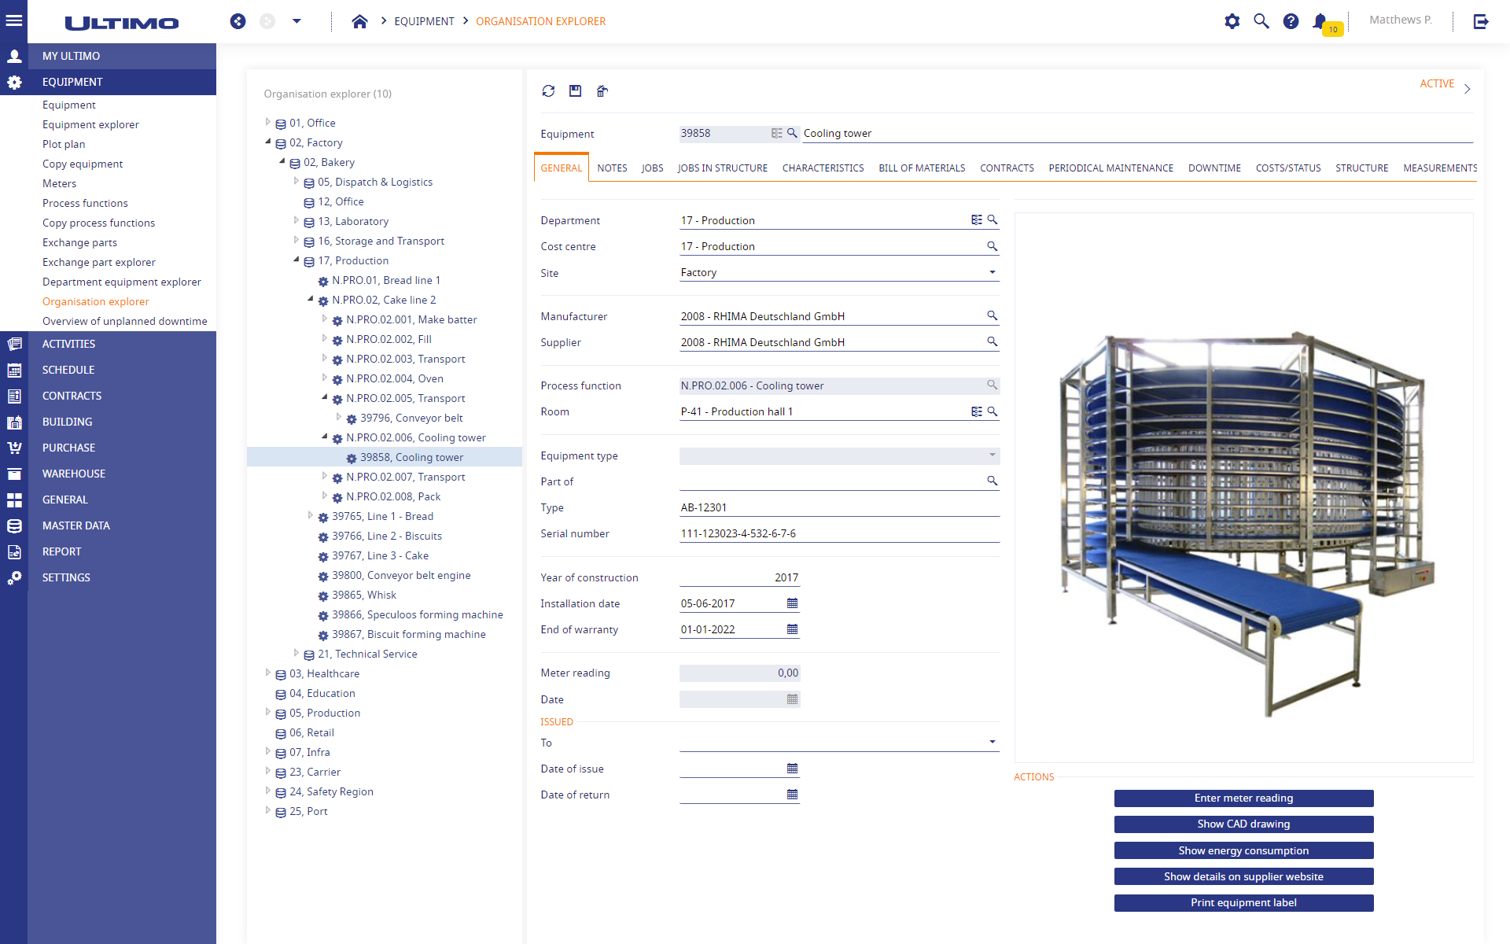Click the home icon in breadcrumb
This screenshot has width=1510, height=944.
point(359,21)
